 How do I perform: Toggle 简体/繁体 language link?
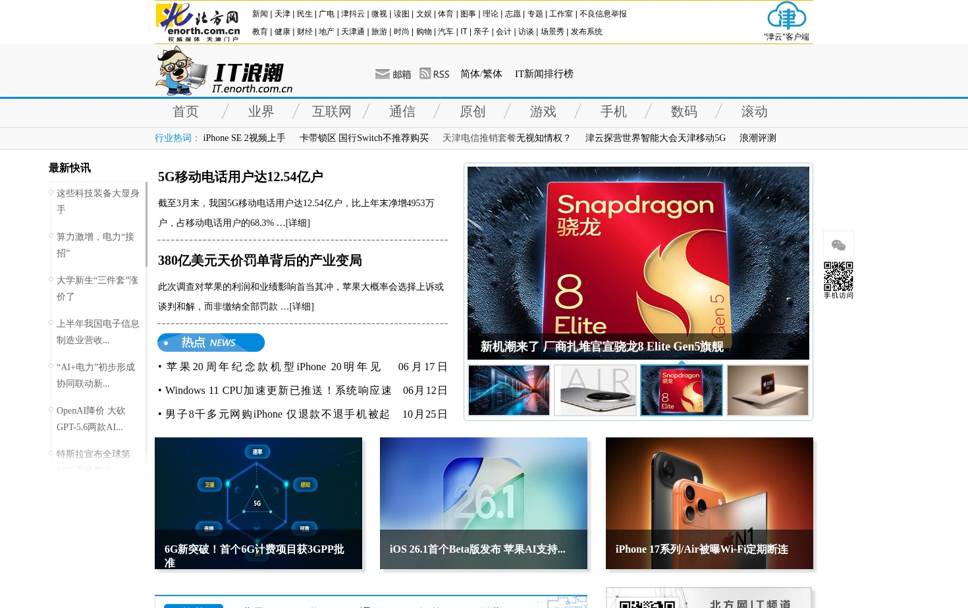(x=481, y=74)
